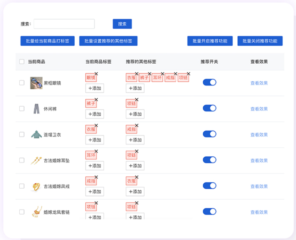Add a recommended tag to 连帽卫衣

135,140
